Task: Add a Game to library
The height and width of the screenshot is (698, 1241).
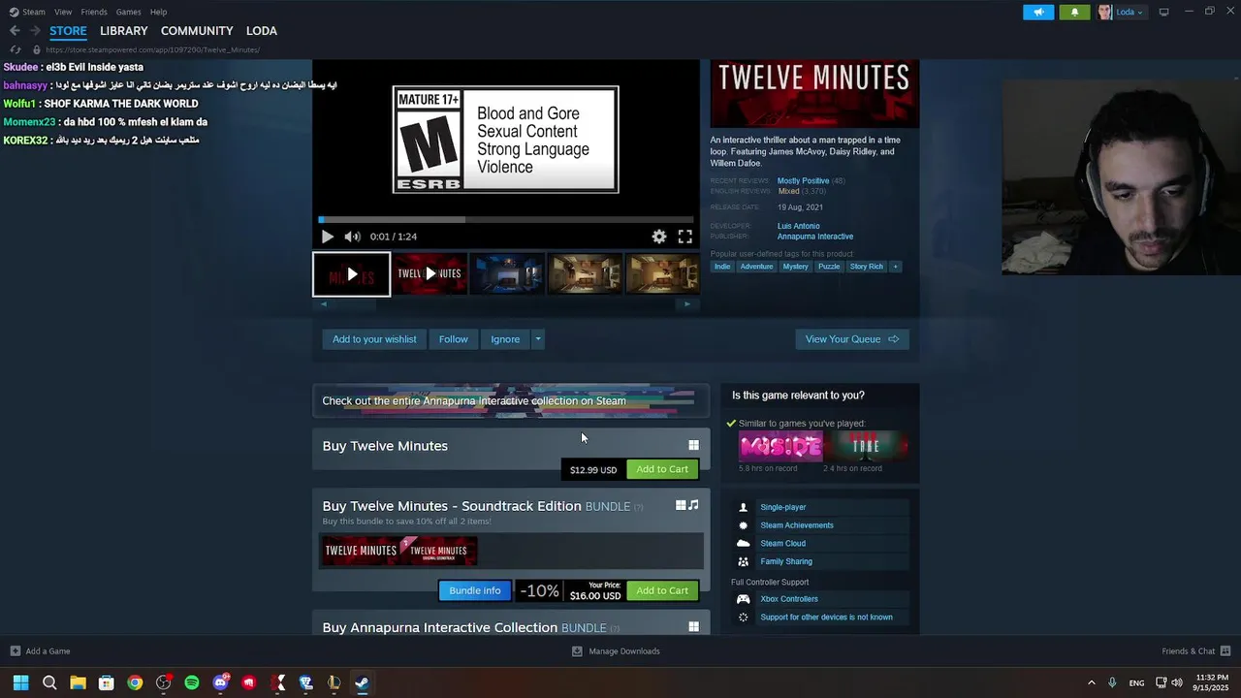Action: click(41, 651)
